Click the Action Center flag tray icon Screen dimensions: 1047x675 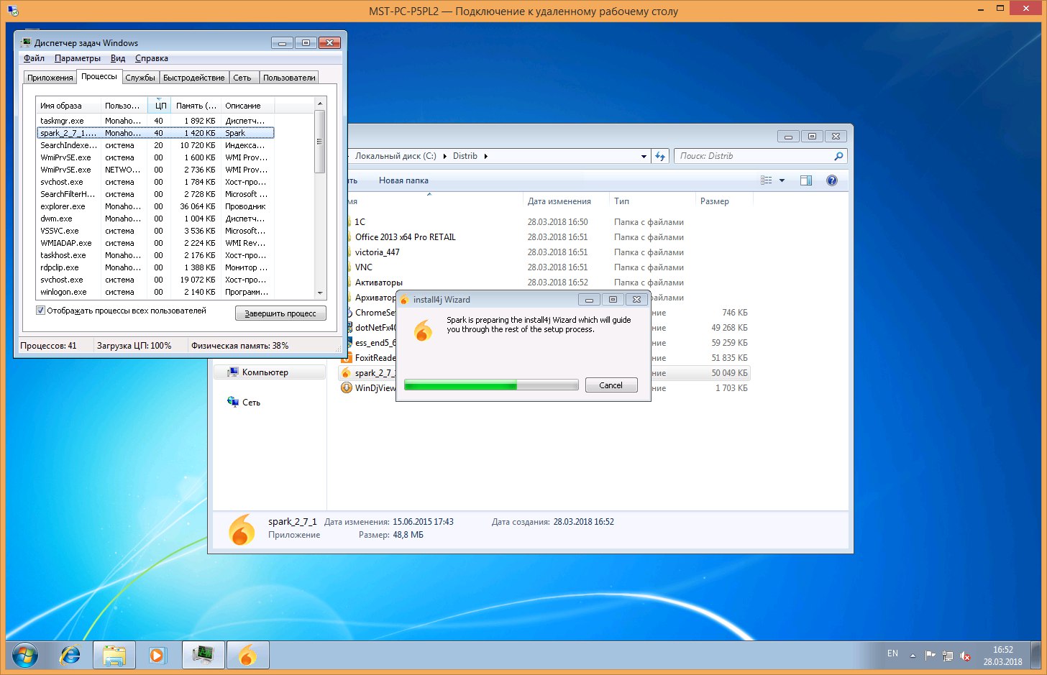pos(930,656)
